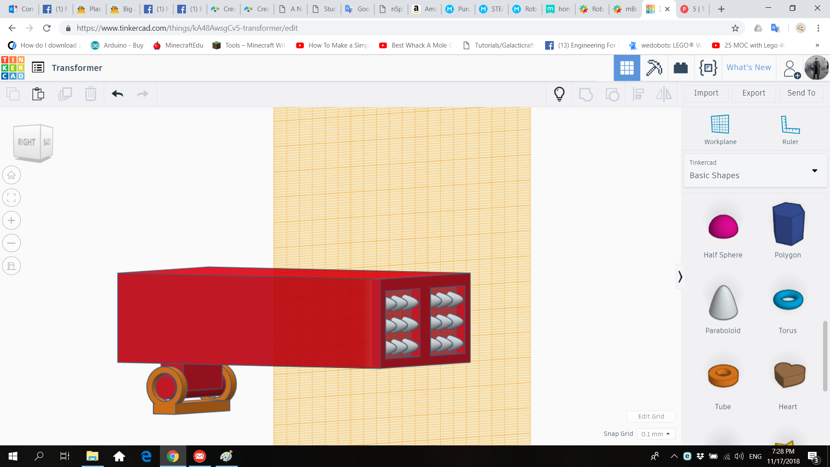
Task: Open the Send To menu
Action: [801, 93]
